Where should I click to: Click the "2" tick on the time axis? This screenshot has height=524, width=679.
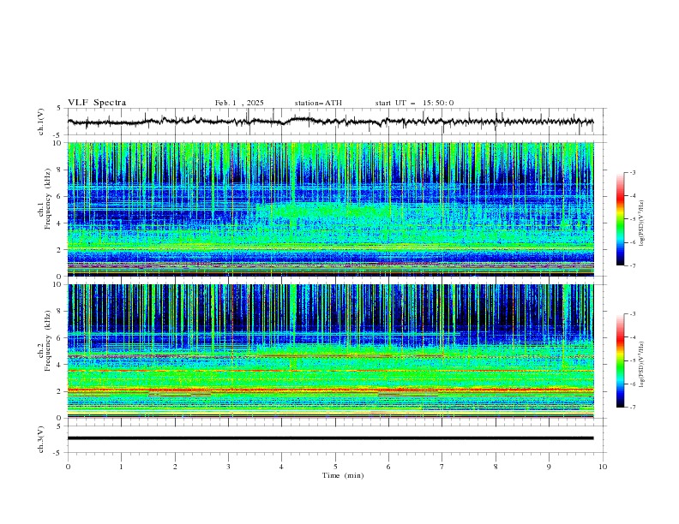pos(175,467)
